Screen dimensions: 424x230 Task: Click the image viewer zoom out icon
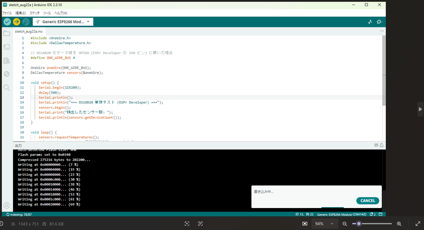pos(345,224)
